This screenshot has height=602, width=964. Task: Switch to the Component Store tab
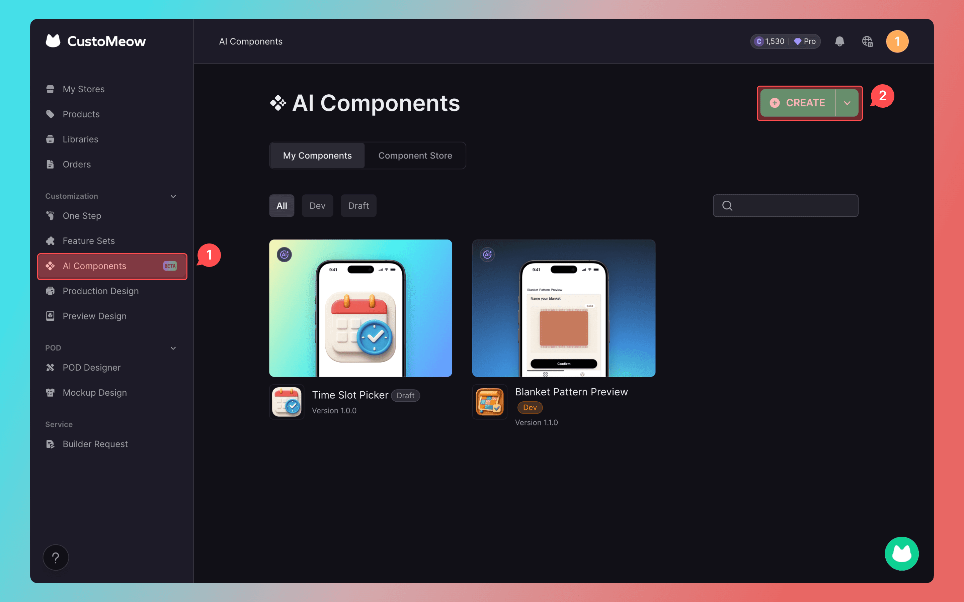[415, 156]
